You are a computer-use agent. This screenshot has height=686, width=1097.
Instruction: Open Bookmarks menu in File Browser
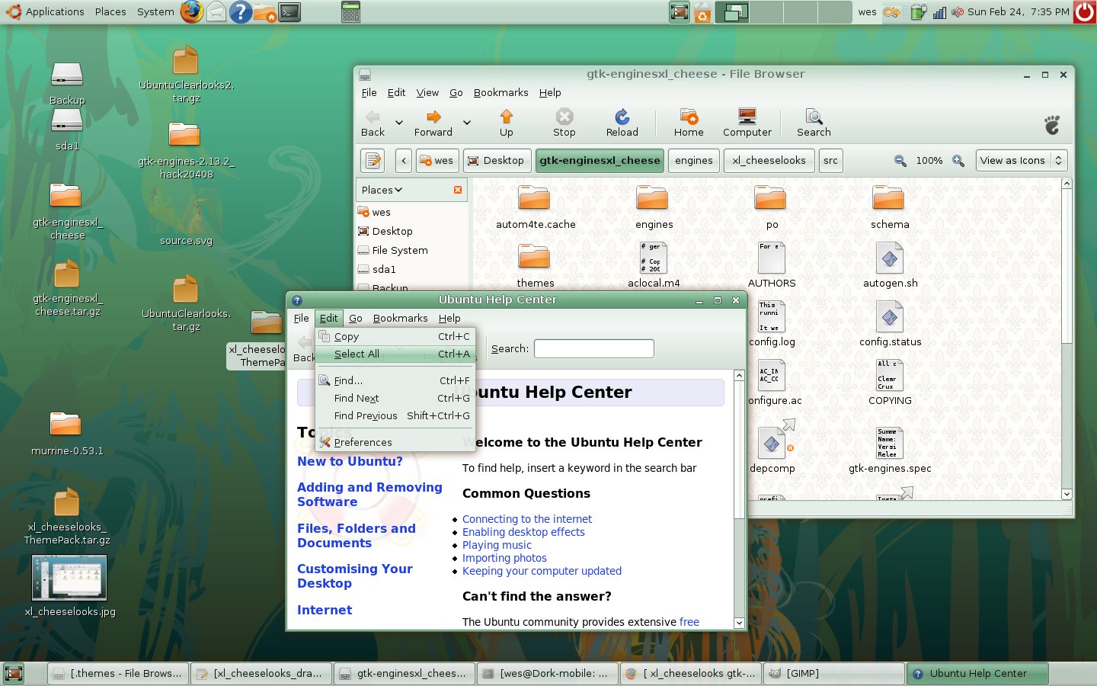501,92
